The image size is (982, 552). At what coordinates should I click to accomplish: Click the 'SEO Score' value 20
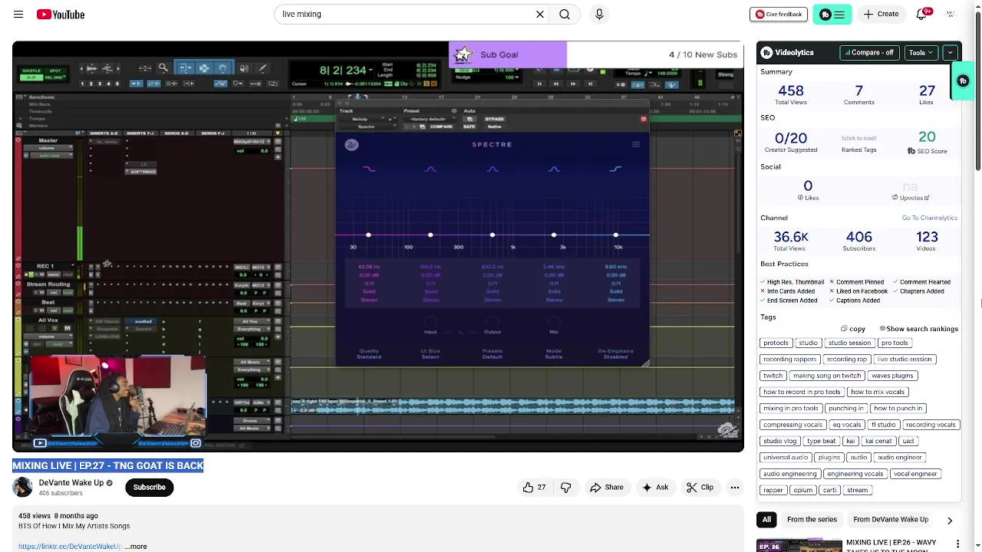927,137
